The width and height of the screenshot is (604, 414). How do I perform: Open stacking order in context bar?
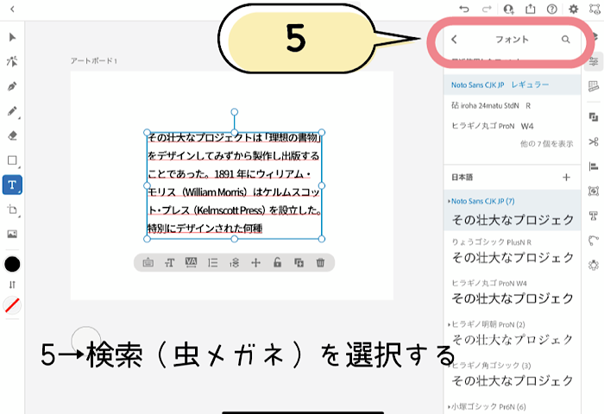click(234, 263)
